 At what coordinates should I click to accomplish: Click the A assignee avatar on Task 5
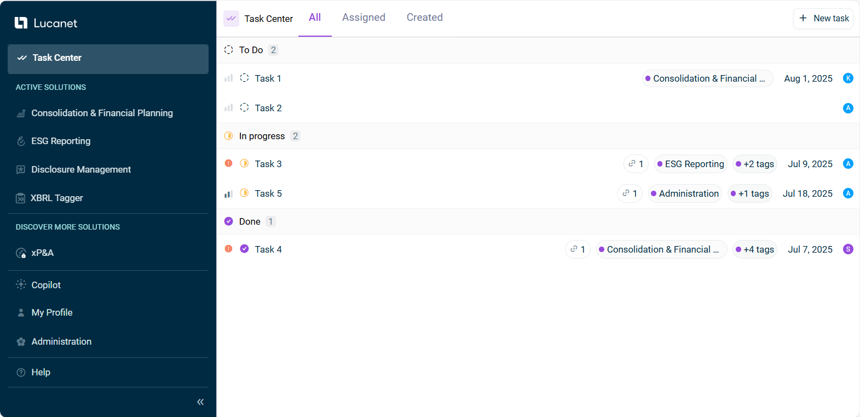pos(848,193)
